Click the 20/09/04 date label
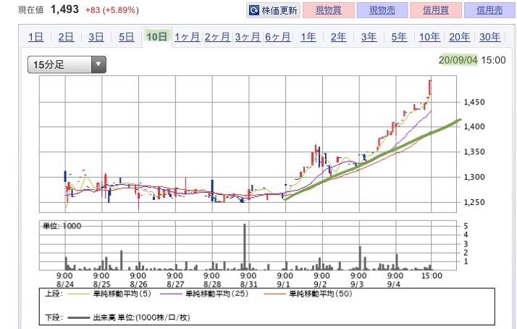The height and width of the screenshot is (329, 517). 458,60
